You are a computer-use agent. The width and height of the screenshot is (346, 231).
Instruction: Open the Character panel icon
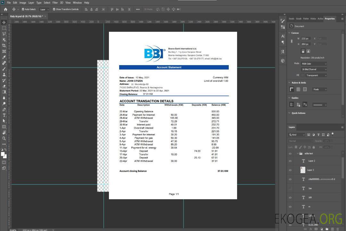point(283,36)
